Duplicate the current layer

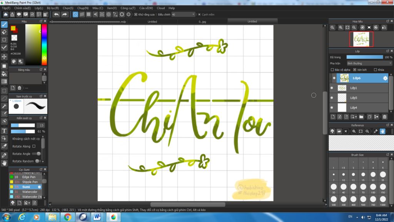(x=369, y=117)
